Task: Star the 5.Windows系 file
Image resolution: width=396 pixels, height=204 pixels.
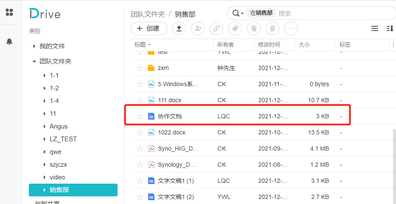Action: click(x=140, y=84)
